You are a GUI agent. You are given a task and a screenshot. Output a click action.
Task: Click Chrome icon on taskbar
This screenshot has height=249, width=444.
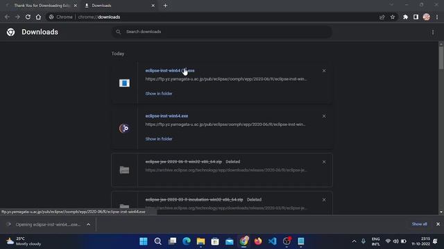[244, 241]
